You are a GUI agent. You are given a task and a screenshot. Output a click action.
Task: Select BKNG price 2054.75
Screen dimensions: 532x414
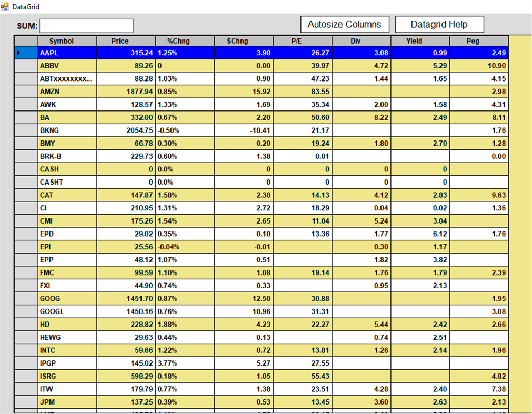[126, 130]
